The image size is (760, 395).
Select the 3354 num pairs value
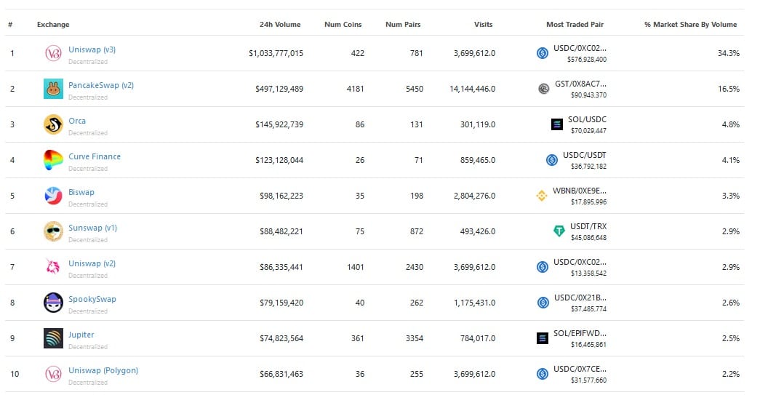[x=415, y=338]
